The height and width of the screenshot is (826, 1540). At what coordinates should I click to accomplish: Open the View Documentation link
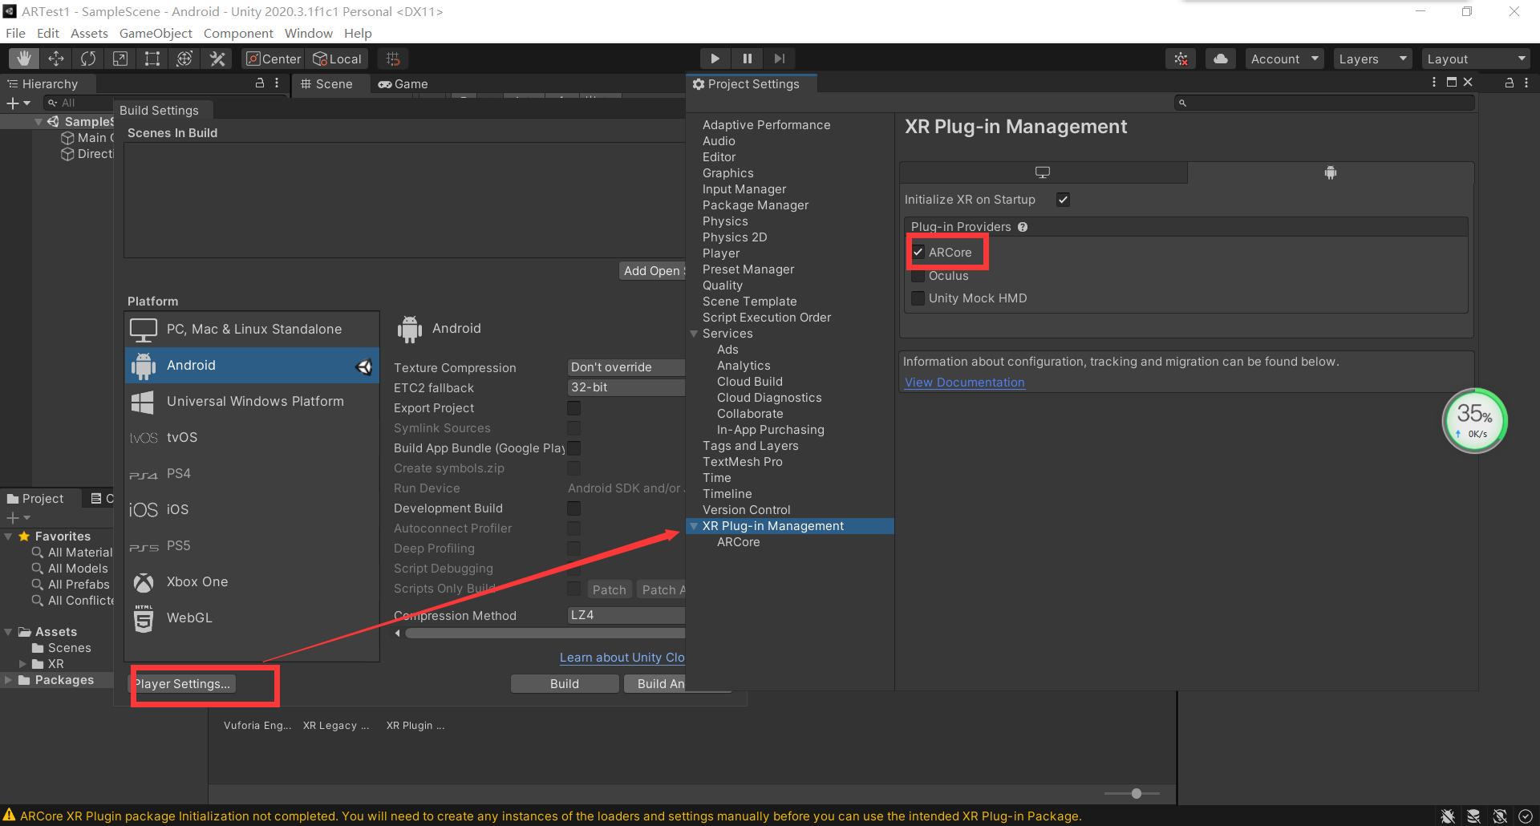pyautogui.click(x=964, y=382)
